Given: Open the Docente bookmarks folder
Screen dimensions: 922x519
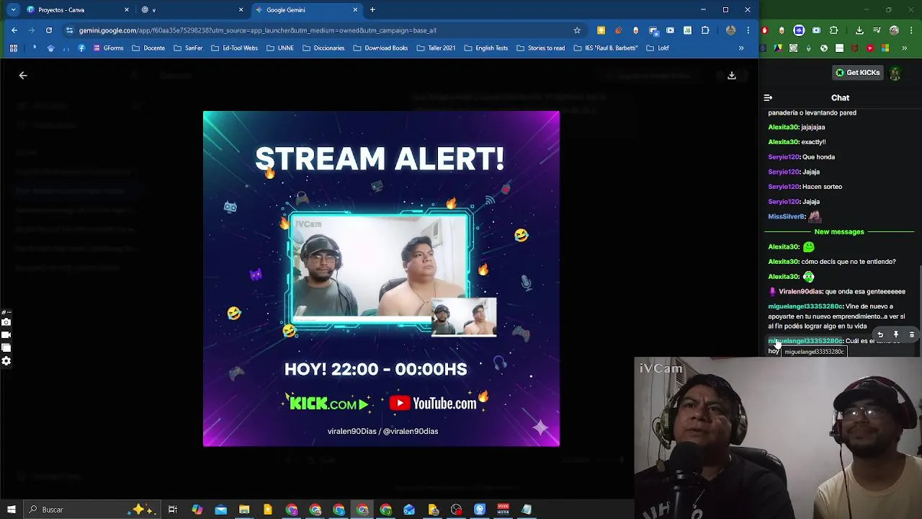Looking at the screenshot, I should (148, 48).
